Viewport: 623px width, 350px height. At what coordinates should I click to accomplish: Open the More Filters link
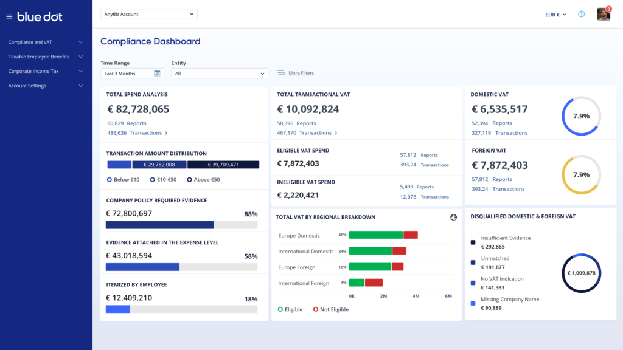[x=301, y=73]
